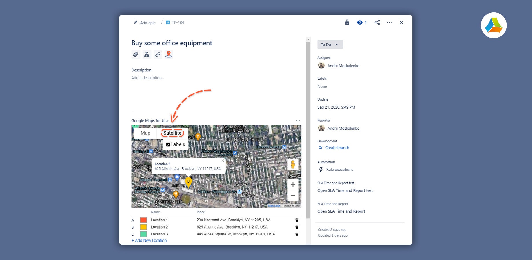Image resolution: width=532 pixels, height=260 pixels.
Task: Click Open SLA Time and Report
Action: tap(341, 211)
